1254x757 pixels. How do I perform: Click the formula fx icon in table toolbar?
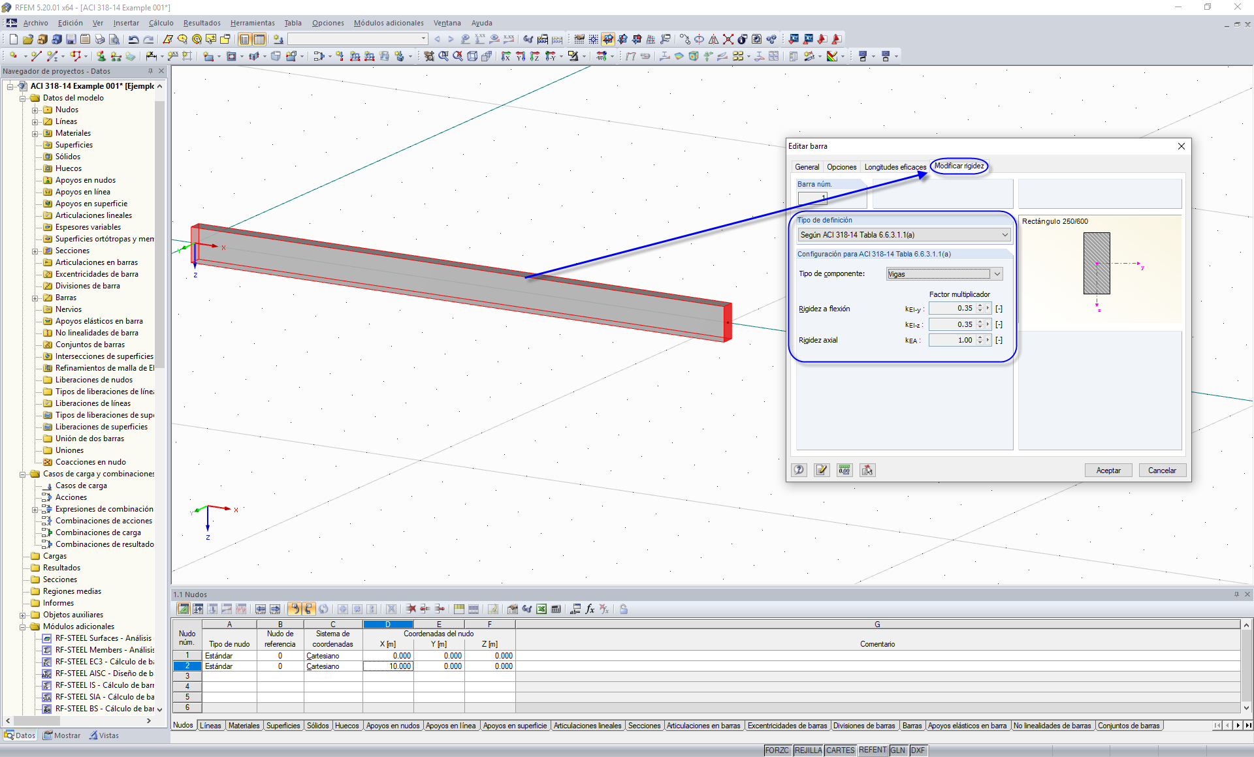point(590,609)
